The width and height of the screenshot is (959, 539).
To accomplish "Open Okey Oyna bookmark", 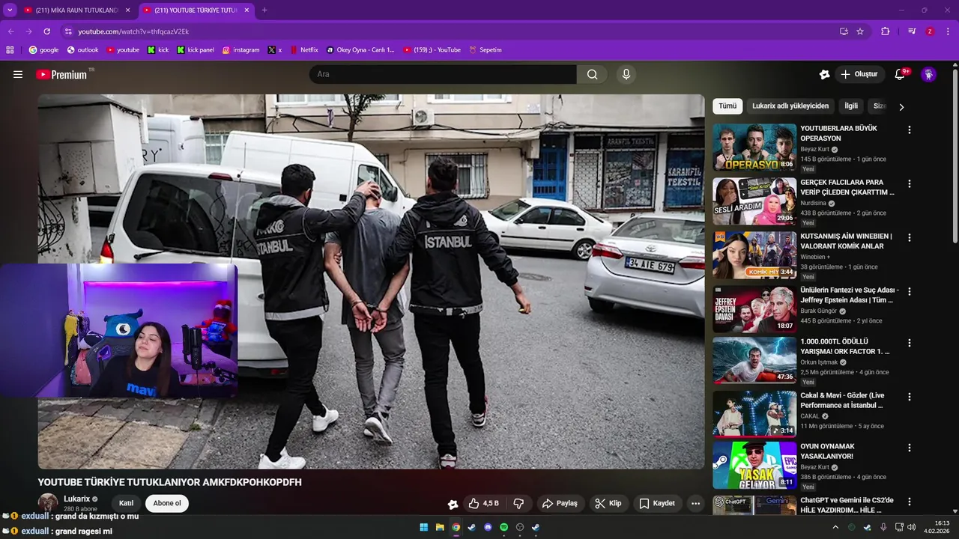I will [x=360, y=50].
